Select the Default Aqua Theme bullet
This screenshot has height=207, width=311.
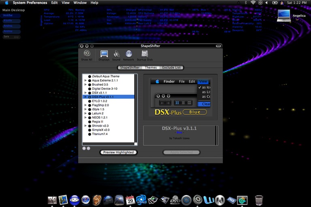(x=89, y=76)
